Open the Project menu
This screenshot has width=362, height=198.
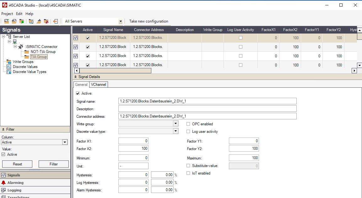(x=7, y=14)
